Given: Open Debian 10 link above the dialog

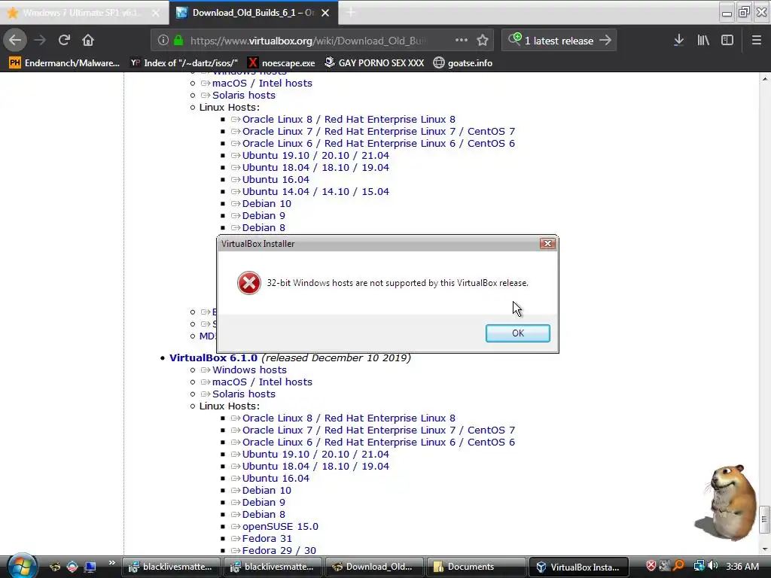Looking at the screenshot, I should tap(267, 203).
